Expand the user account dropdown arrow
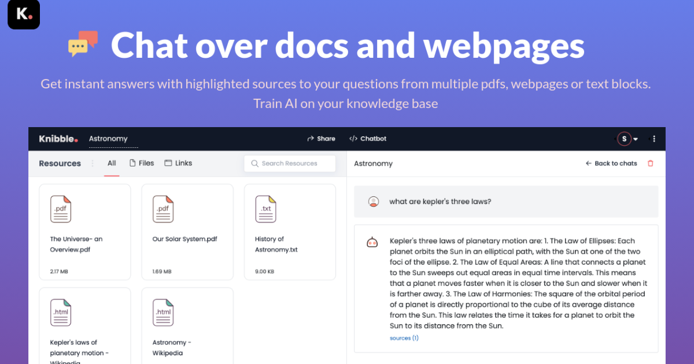The width and height of the screenshot is (694, 364). click(636, 139)
